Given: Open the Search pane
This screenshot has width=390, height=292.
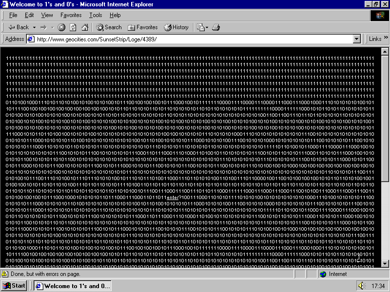Looking at the screenshot, I should (x=109, y=27).
